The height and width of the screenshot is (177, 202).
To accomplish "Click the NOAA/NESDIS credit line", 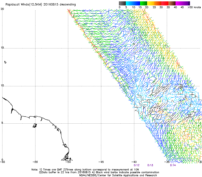I will tap(118, 175).
